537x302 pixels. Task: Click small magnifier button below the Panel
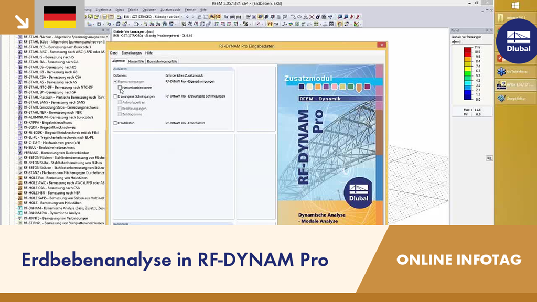click(x=489, y=158)
